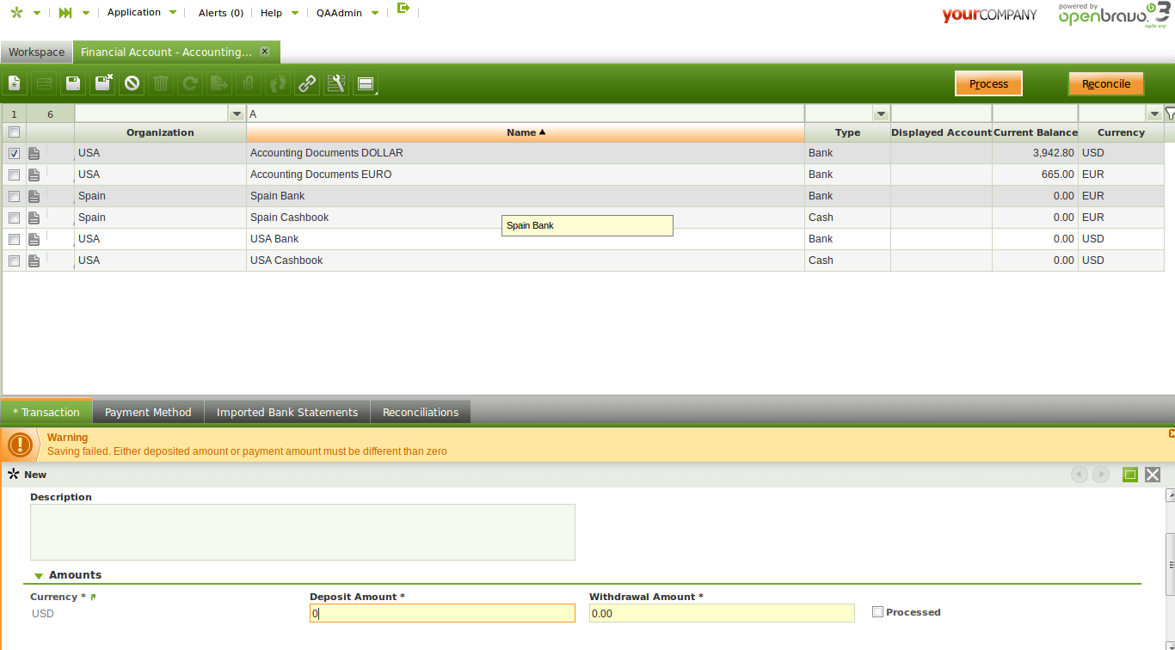Tick the checkbox for USA Cashbook row
This screenshot has height=650, width=1175.
click(x=14, y=261)
